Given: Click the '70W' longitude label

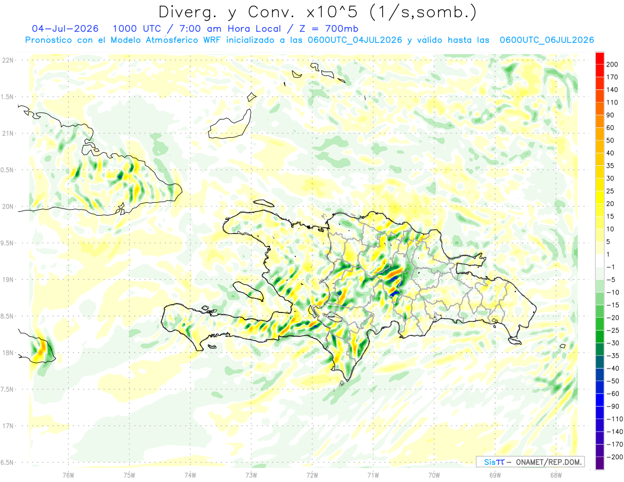Looking at the screenshot, I should [434, 475].
